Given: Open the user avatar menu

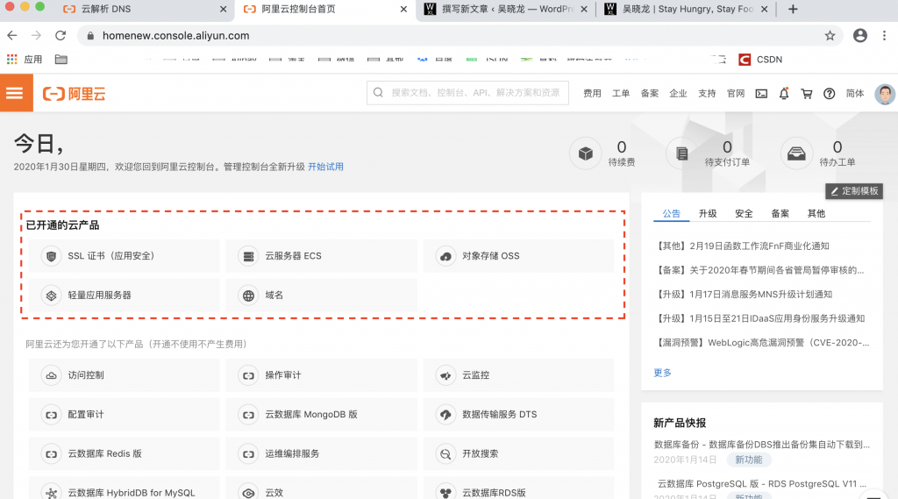Looking at the screenshot, I should pyautogui.click(x=885, y=93).
